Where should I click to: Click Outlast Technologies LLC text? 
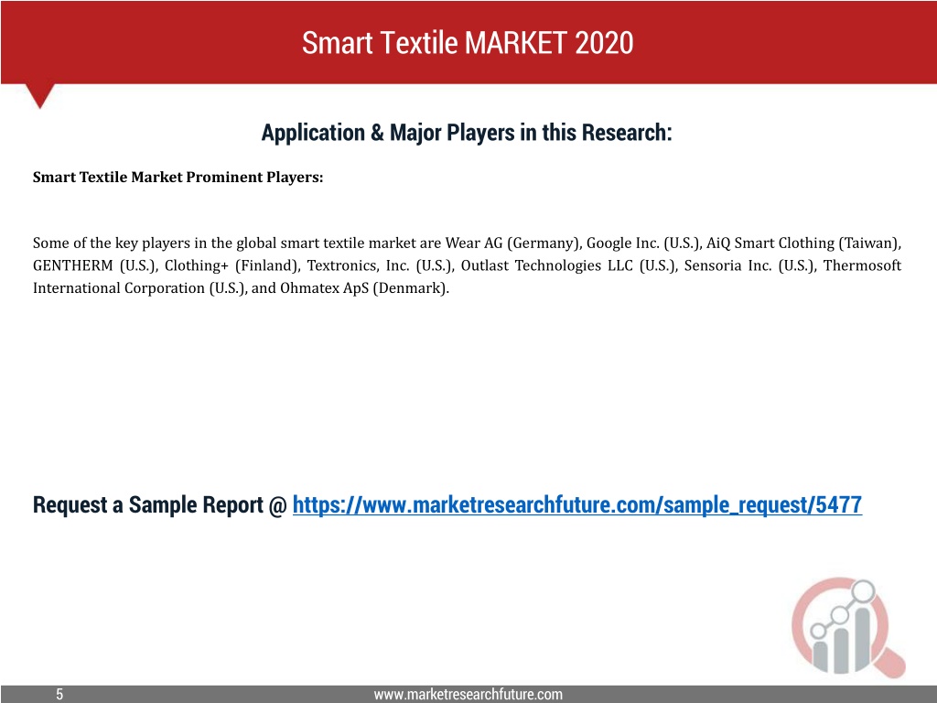tap(547, 265)
